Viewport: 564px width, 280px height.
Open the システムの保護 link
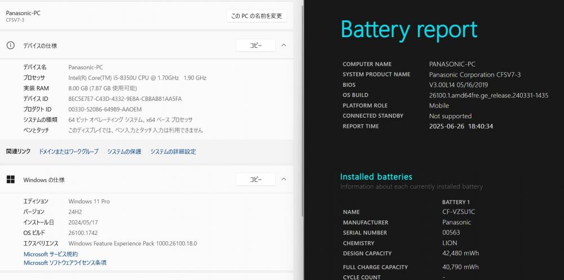tap(124, 152)
